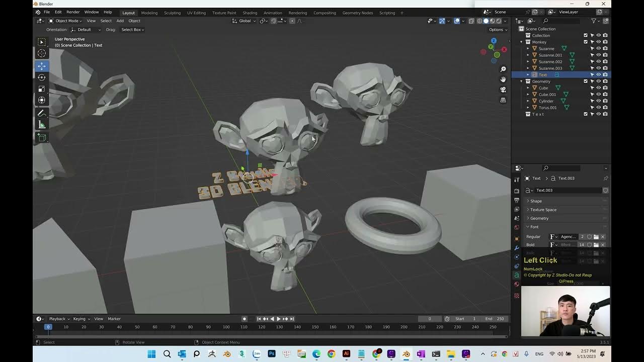644x362 pixels.
Task: Open the Object Data font properties tab
Action: (517, 275)
